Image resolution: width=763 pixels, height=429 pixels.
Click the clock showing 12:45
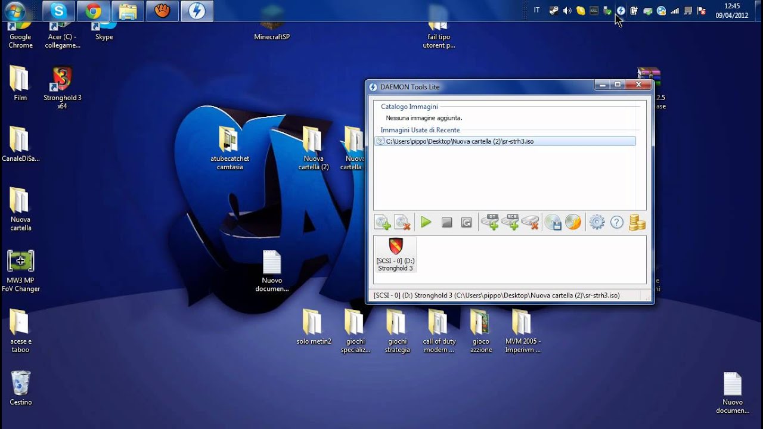pos(732,11)
